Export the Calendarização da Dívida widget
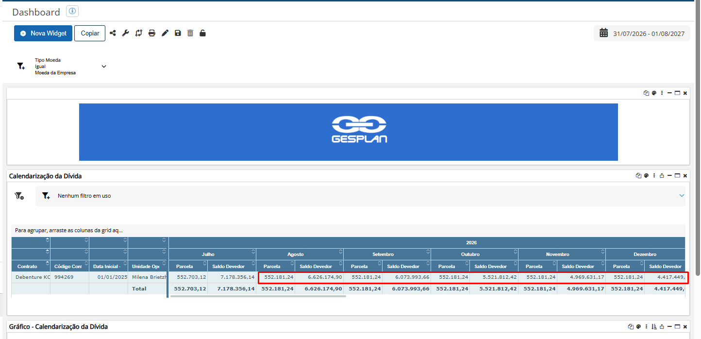 pyautogui.click(x=662, y=176)
